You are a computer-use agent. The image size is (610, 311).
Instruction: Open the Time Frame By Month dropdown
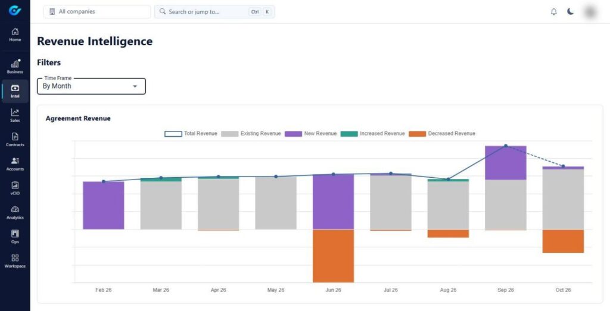tap(91, 86)
